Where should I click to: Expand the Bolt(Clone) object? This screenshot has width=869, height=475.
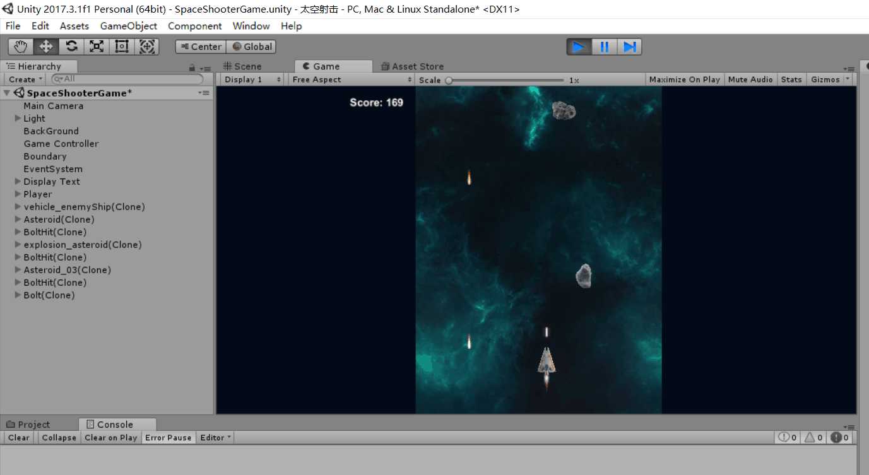coord(18,295)
